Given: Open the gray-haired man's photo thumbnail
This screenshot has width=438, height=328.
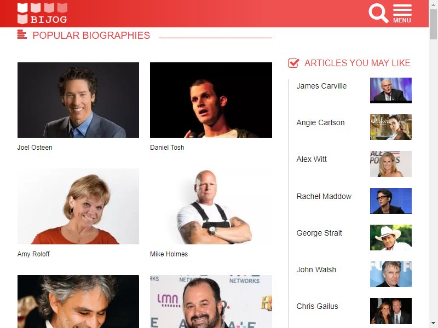Looking at the screenshot, I should 78,302.
